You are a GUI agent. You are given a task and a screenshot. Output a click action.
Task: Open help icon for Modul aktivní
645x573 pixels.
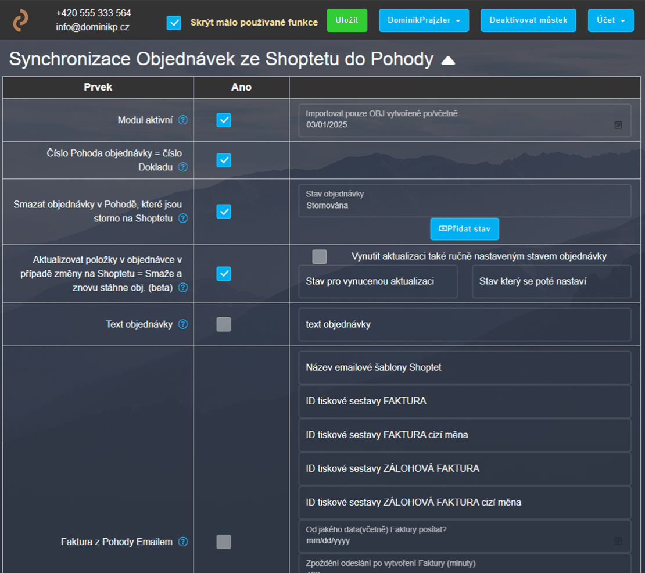coord(182,120)
